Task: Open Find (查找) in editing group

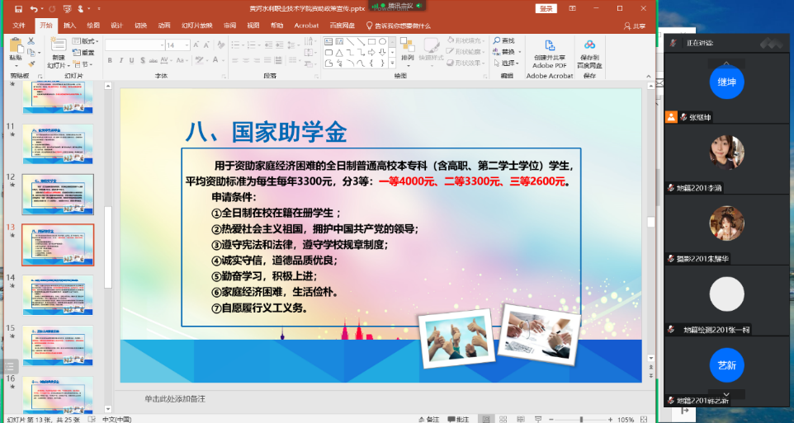Action: click(503, 40)
